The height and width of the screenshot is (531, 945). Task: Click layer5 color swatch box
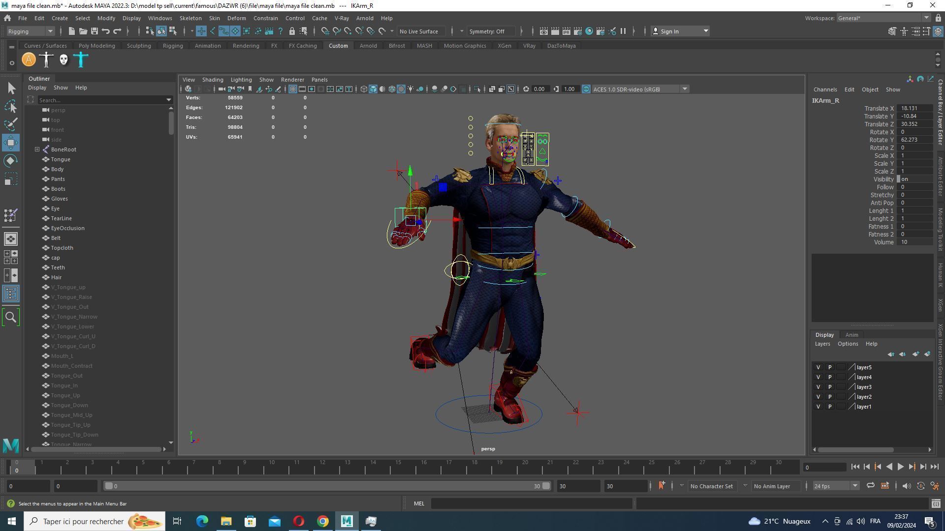[x=841, y=367]
